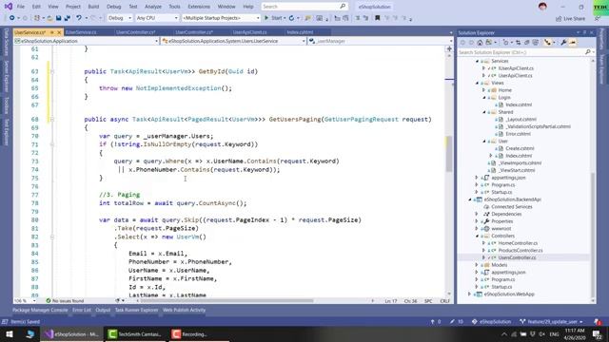Click the Visual Studio logo icon

point(9,7)
